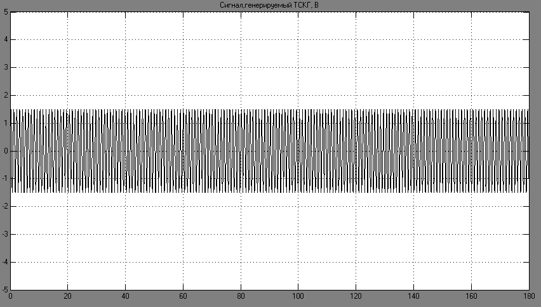This screenshot has width=541, height=307.
Task: Select the y-axis tick label -2
Action: (x=5, y=207)
